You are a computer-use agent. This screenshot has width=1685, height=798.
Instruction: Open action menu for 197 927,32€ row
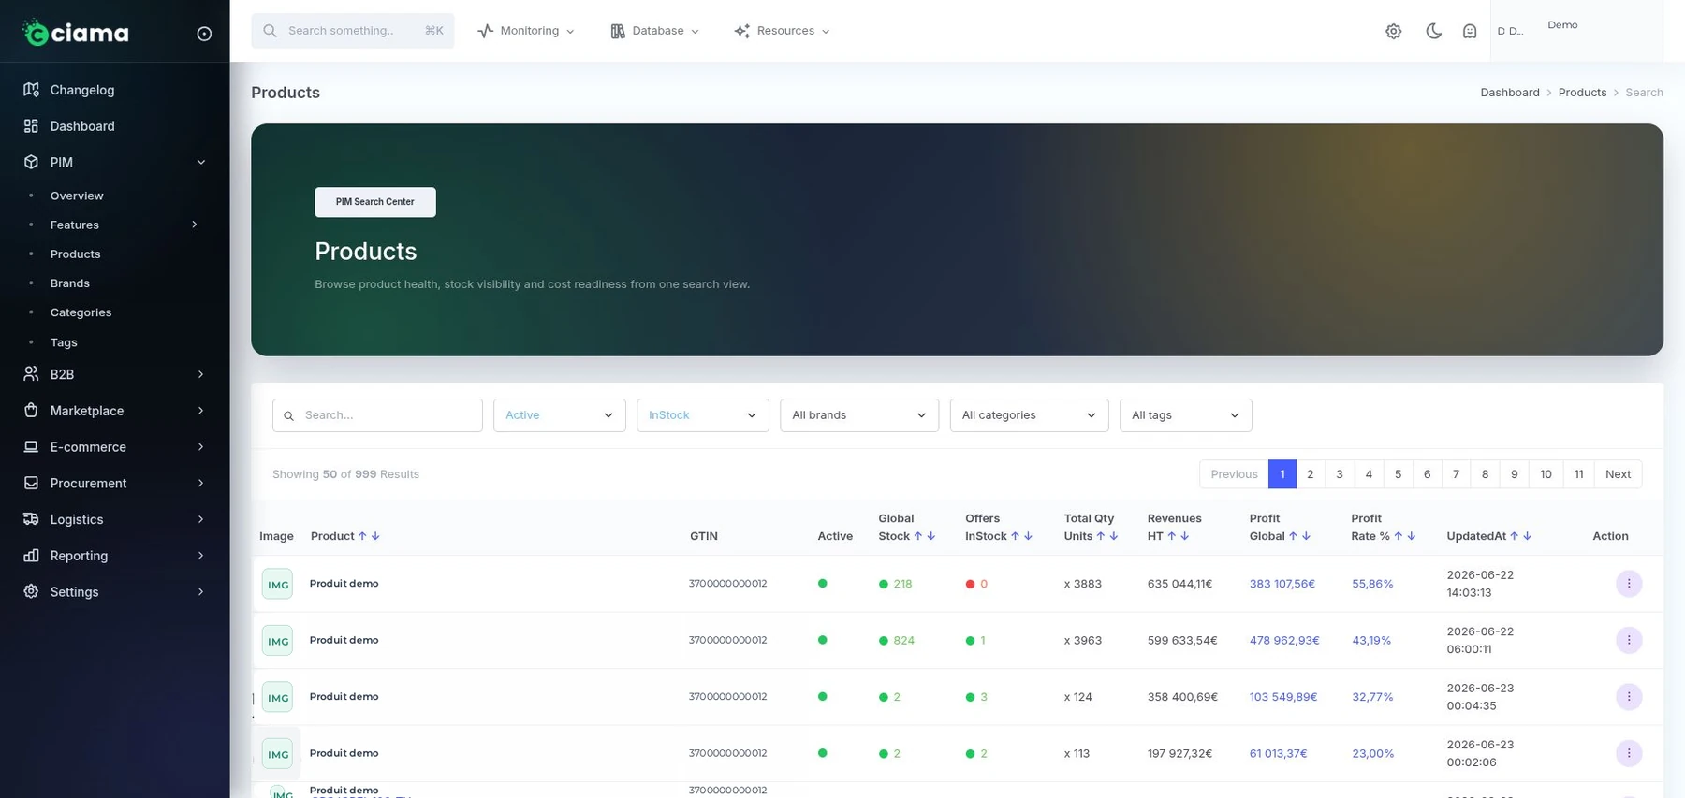[1629, 753]
